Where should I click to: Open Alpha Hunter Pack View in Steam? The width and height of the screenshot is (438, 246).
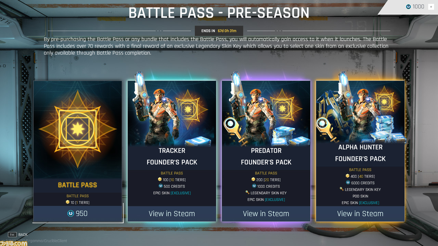(360, 214)
